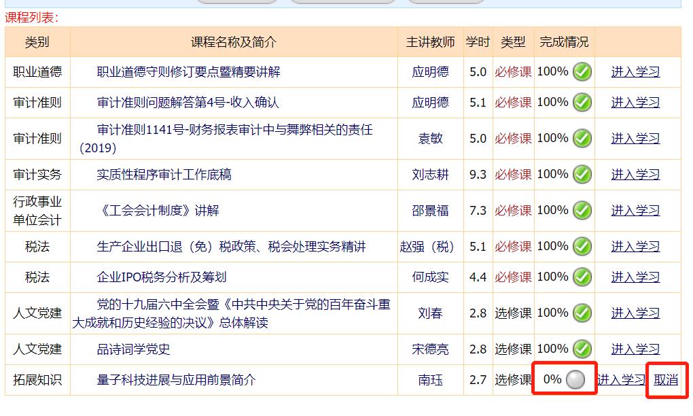Click 0% progress value for 量子科技 course
The height and width of the screenshot is (416, 693).
[x=552, y=379]
